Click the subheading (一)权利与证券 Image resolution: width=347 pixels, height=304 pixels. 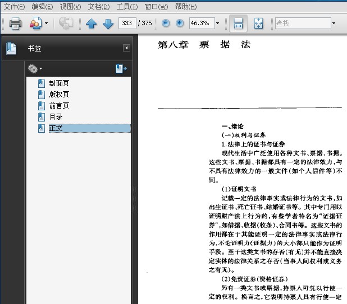244,135
